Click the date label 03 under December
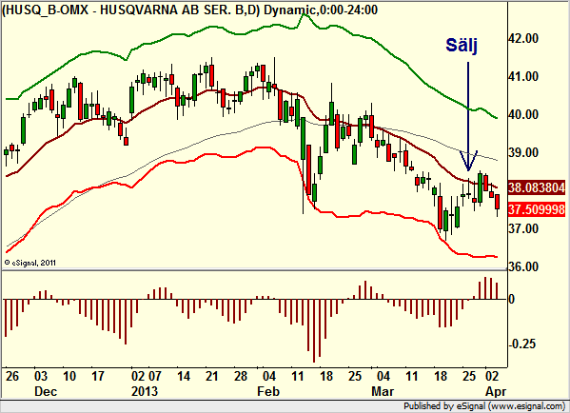 click(41, 376)
